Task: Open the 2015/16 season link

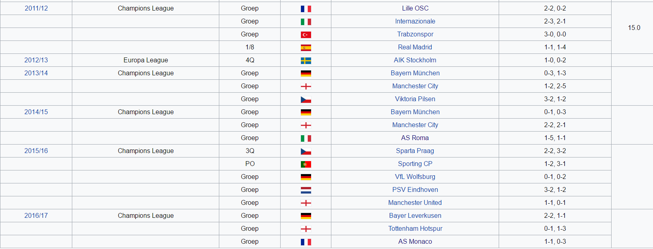Action: point(36,151)
